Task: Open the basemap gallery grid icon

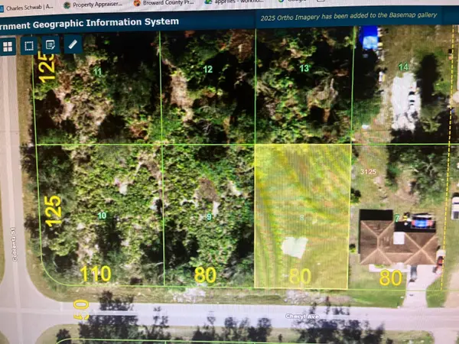Action: pos(8,45)
